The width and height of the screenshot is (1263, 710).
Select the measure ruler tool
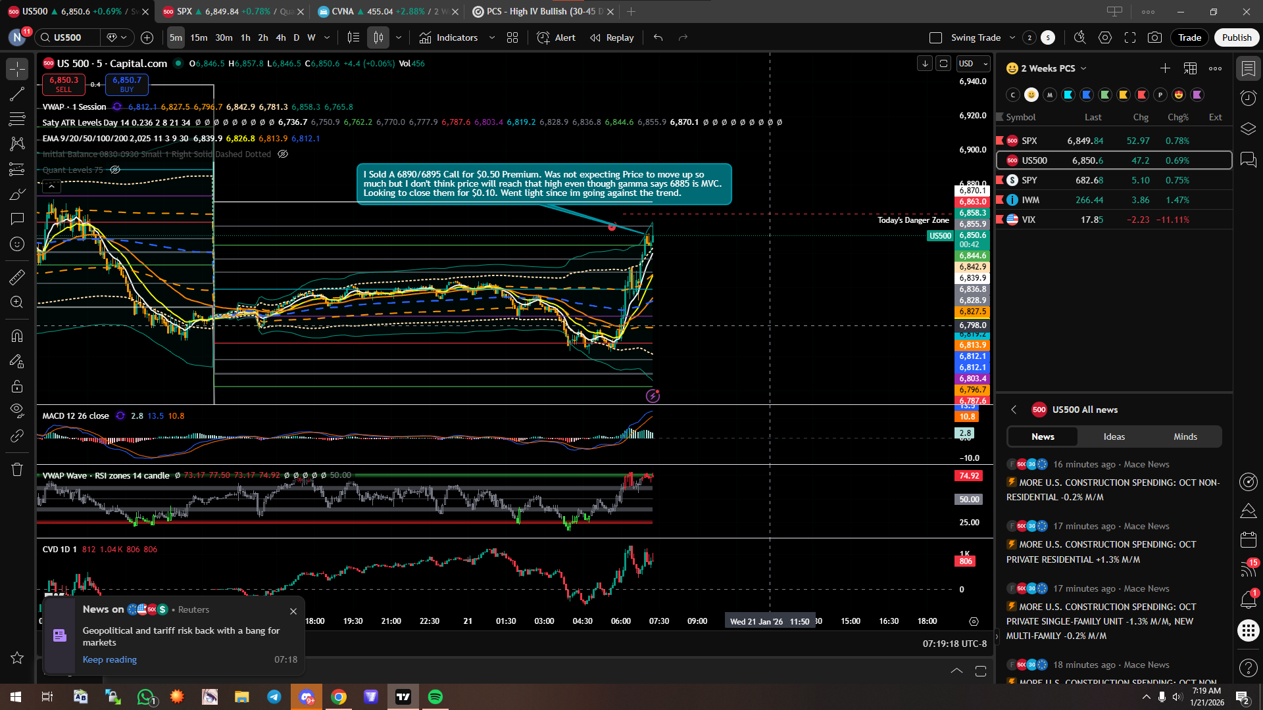(17, 277)
